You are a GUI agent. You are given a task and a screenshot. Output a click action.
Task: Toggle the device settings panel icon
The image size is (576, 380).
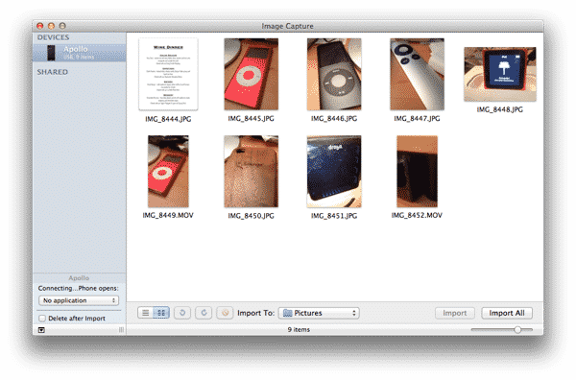pos(41,330)
